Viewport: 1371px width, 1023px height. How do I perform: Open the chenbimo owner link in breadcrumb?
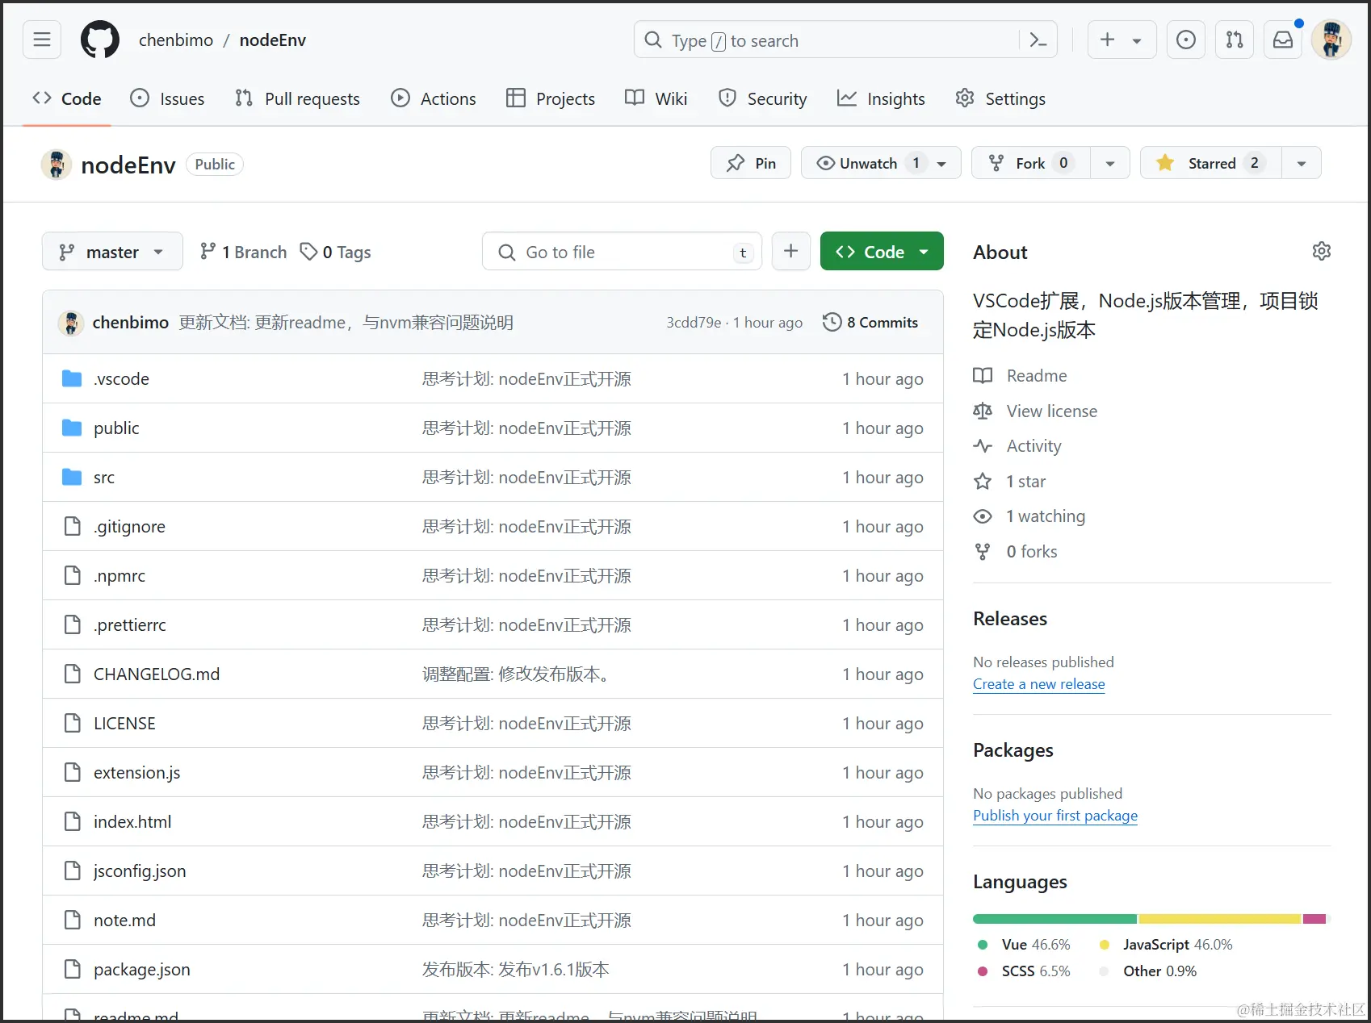click(x=176, y=40)
